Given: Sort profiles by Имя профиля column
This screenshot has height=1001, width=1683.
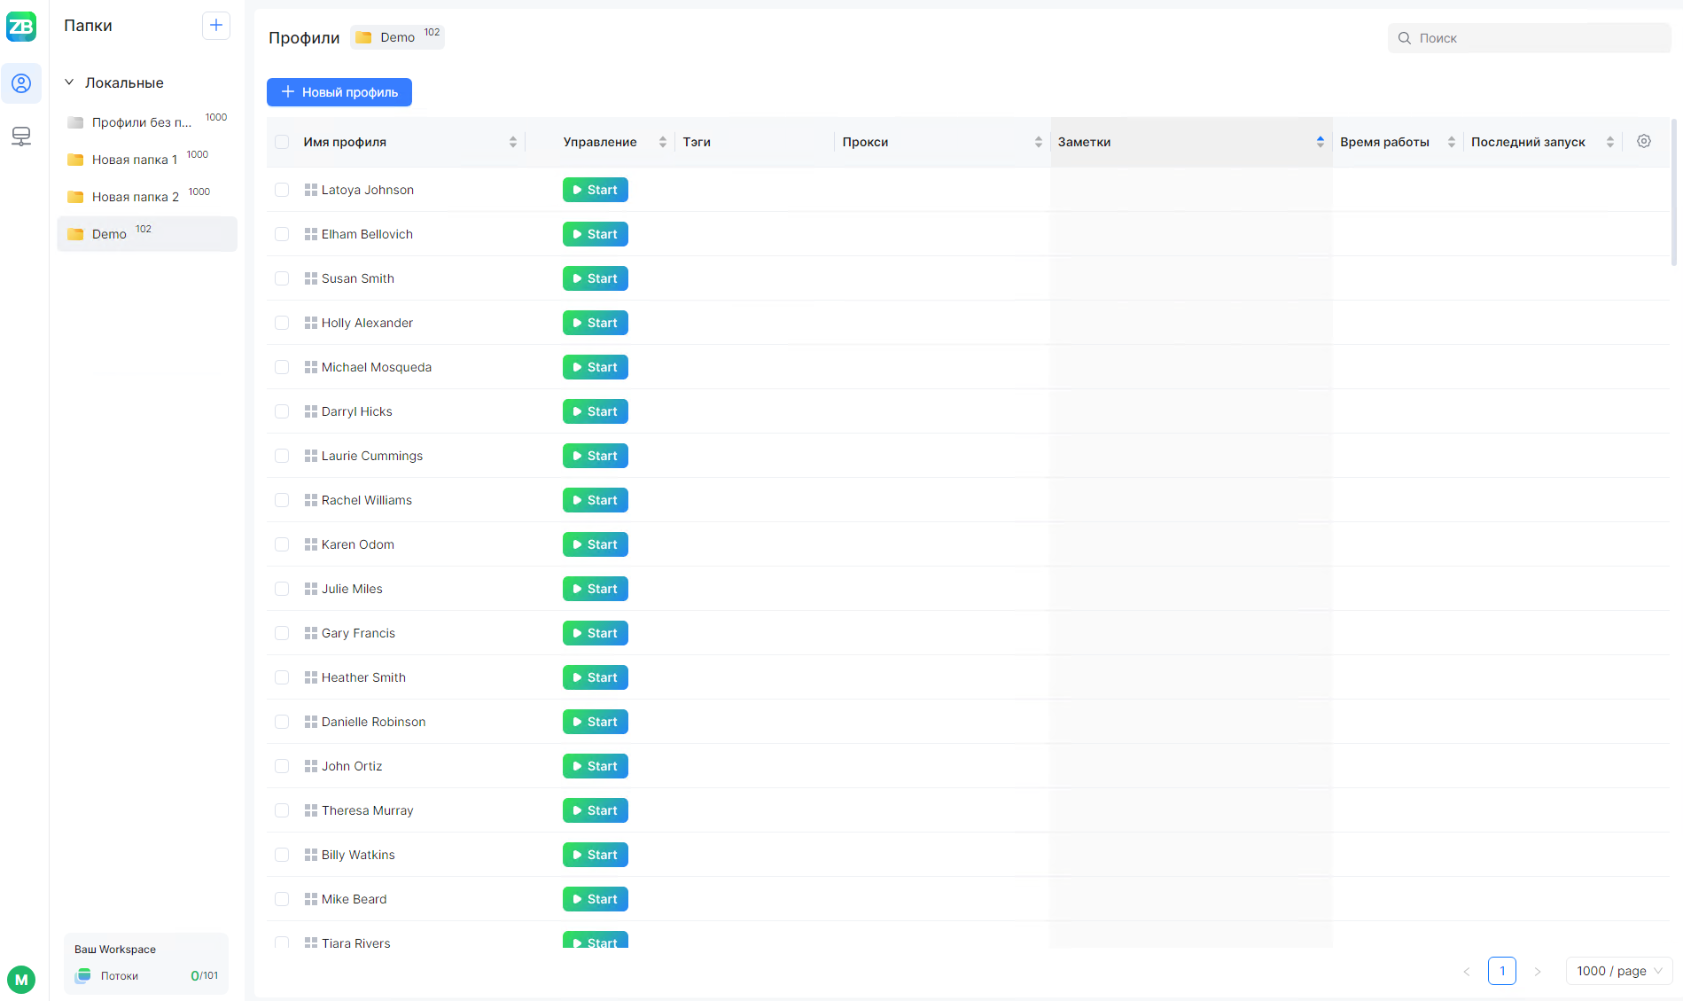Looking at the screenshot, I should pos(512,142).
